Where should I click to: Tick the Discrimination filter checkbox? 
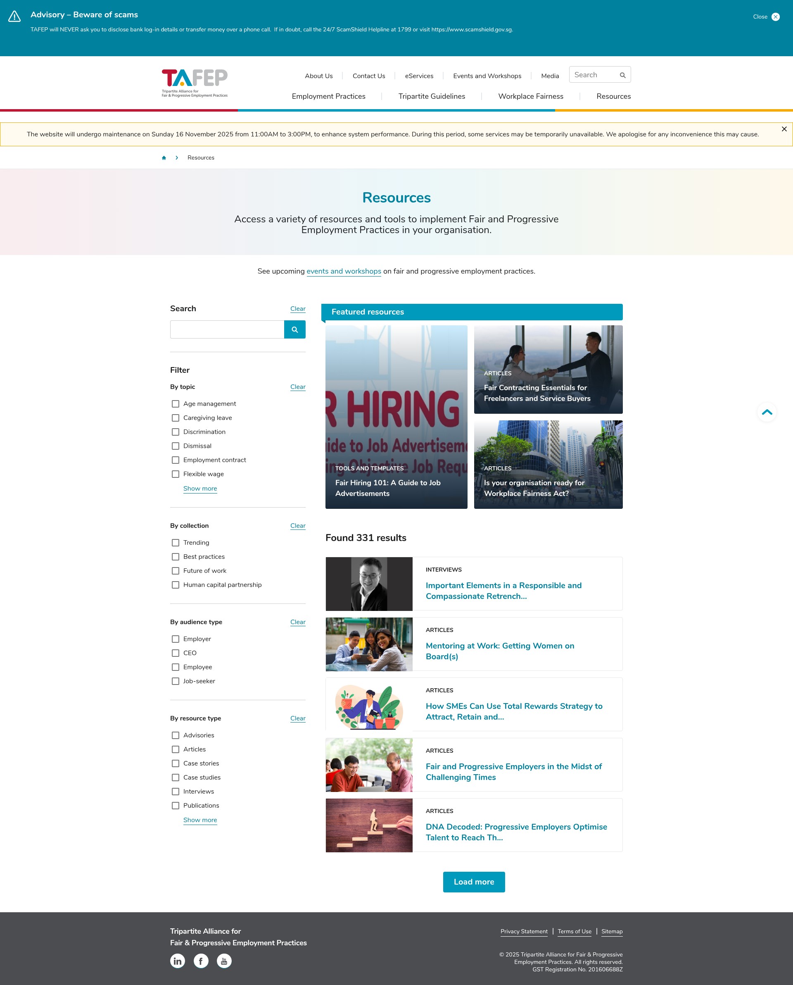pyautogui.click(x=176, y=432)
